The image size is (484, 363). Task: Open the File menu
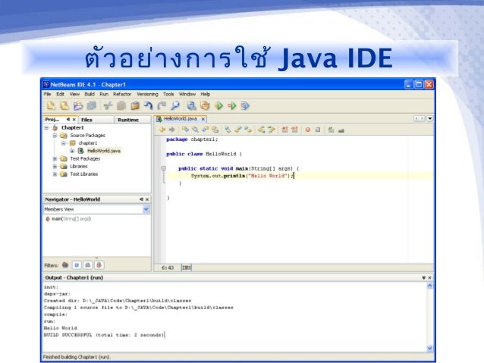pos(47,94)
